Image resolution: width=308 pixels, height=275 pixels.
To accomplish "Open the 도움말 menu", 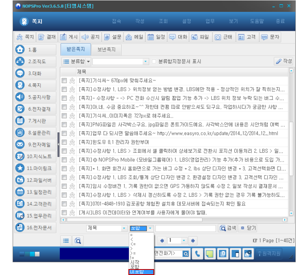I will pos(257,21).
